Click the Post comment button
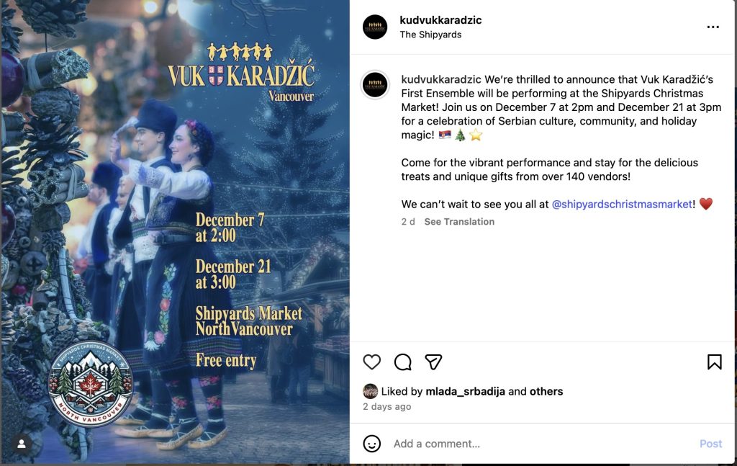 (710, 444)
